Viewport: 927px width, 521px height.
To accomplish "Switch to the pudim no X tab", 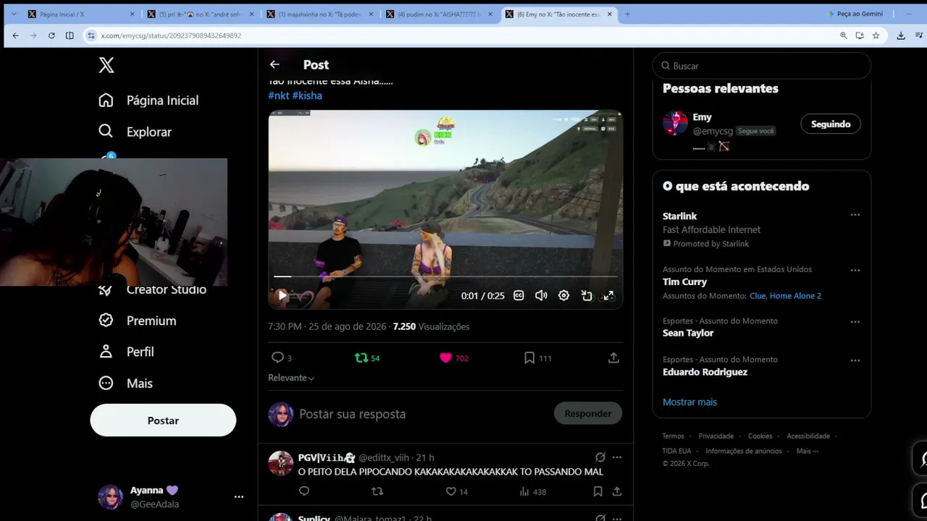I will tap(438, 14).
